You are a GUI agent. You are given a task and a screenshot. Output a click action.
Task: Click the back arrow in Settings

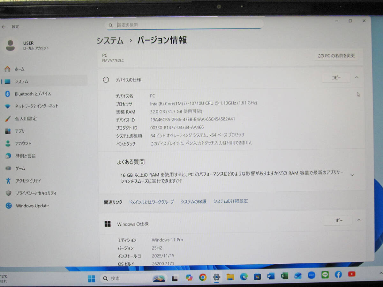coord(4,27)
